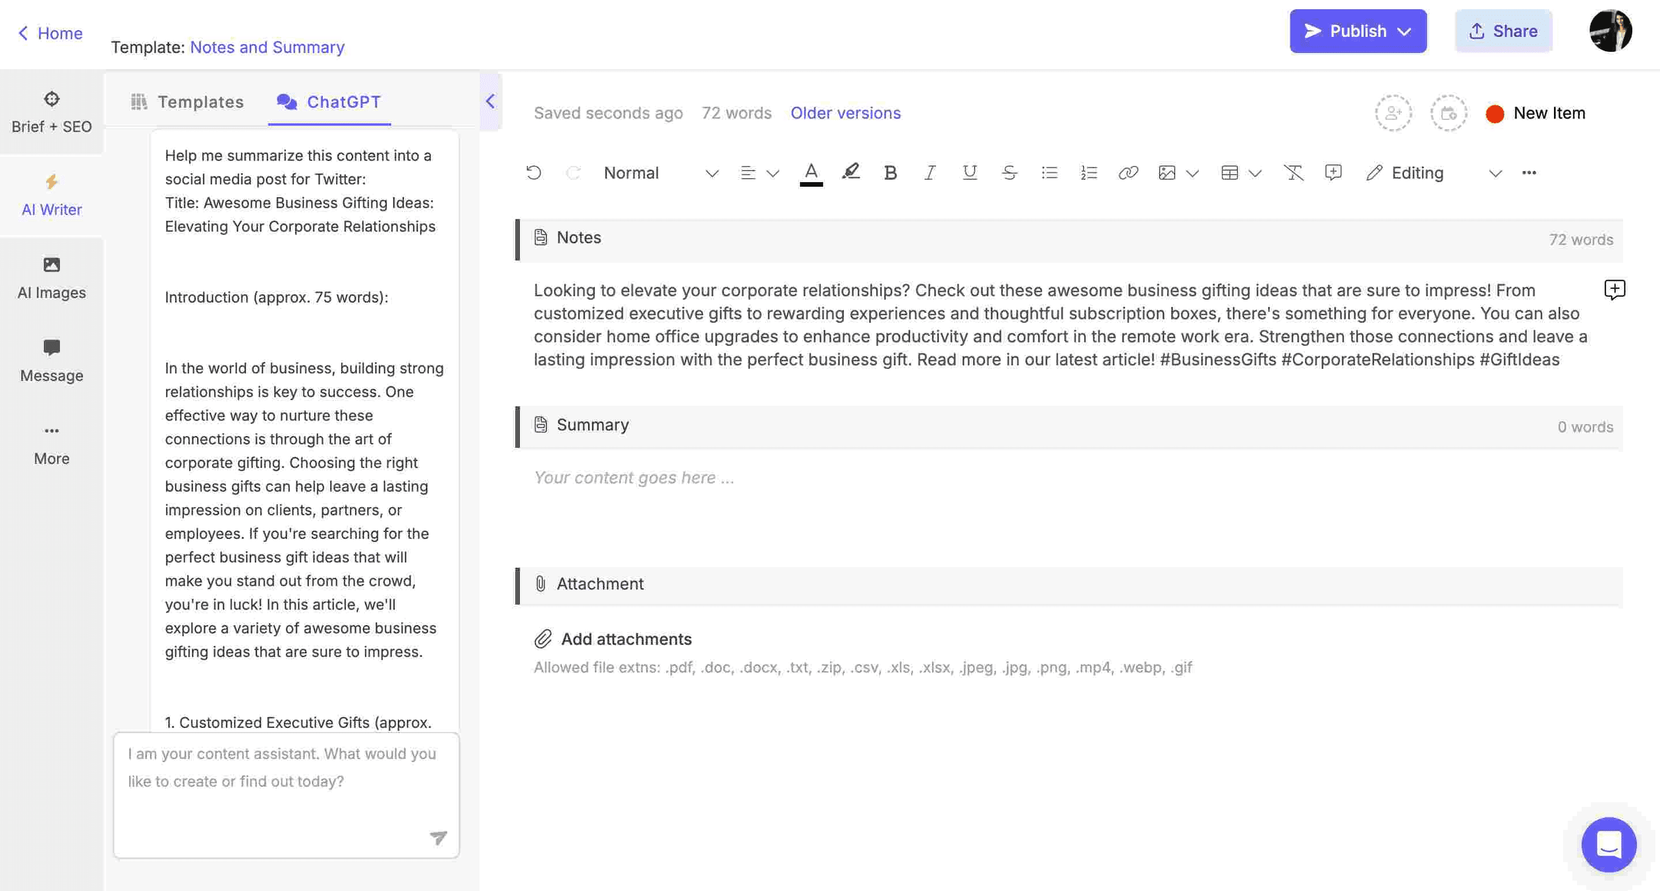Switch to the ChatGPT tab
1660x891 pixels.
329,102
